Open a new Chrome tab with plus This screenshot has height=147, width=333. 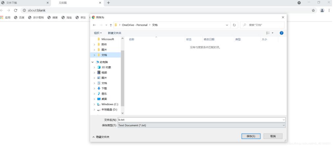click(108, 3)
